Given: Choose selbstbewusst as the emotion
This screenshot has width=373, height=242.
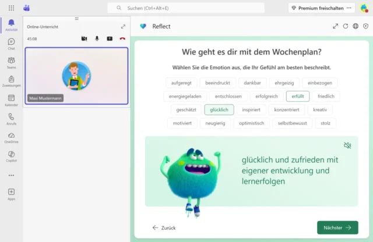Looking at the screenshot, I should (x=293, y=123).
